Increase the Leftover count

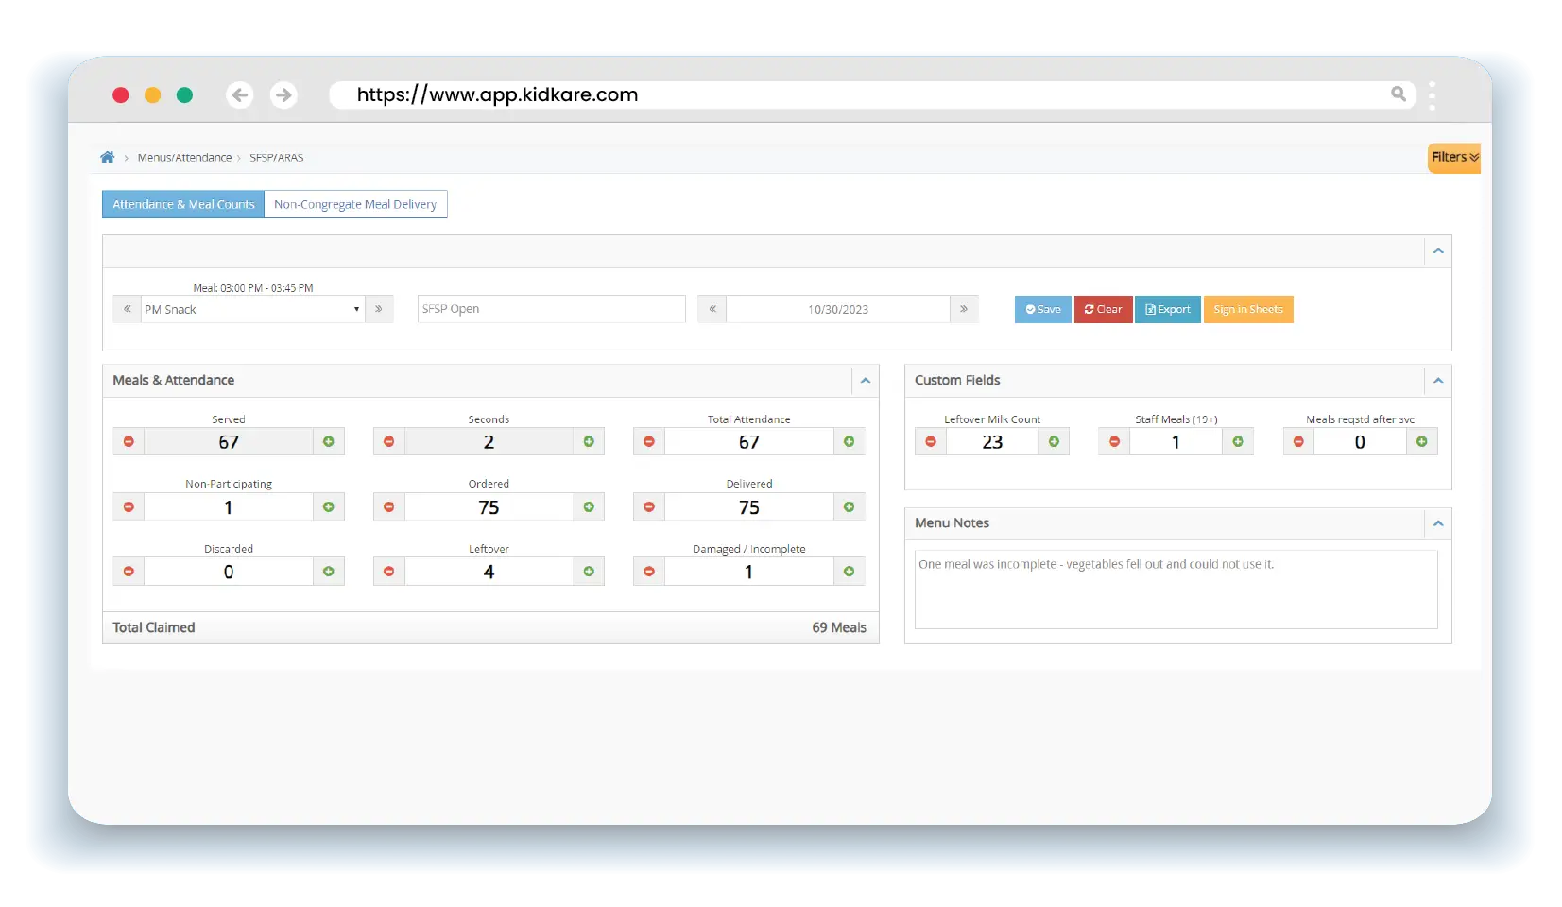(x=589, y=571)
